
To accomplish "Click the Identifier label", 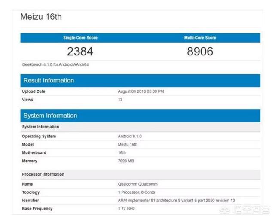I will coord(31,201).
